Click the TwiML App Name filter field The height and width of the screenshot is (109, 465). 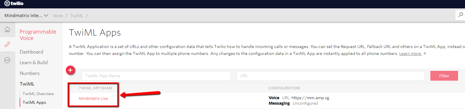[x=156, y=76]
